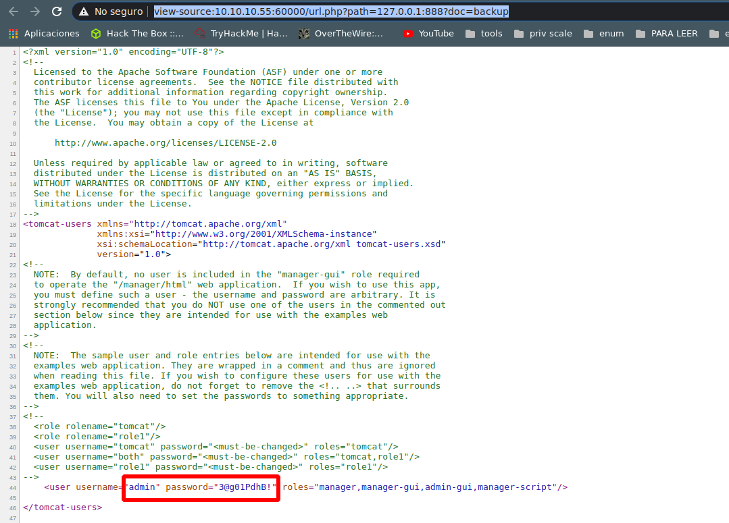The width and height of the screenshot is (729, 523).
Task: Click the role rolename="role1" line
Action: point(97,437)
